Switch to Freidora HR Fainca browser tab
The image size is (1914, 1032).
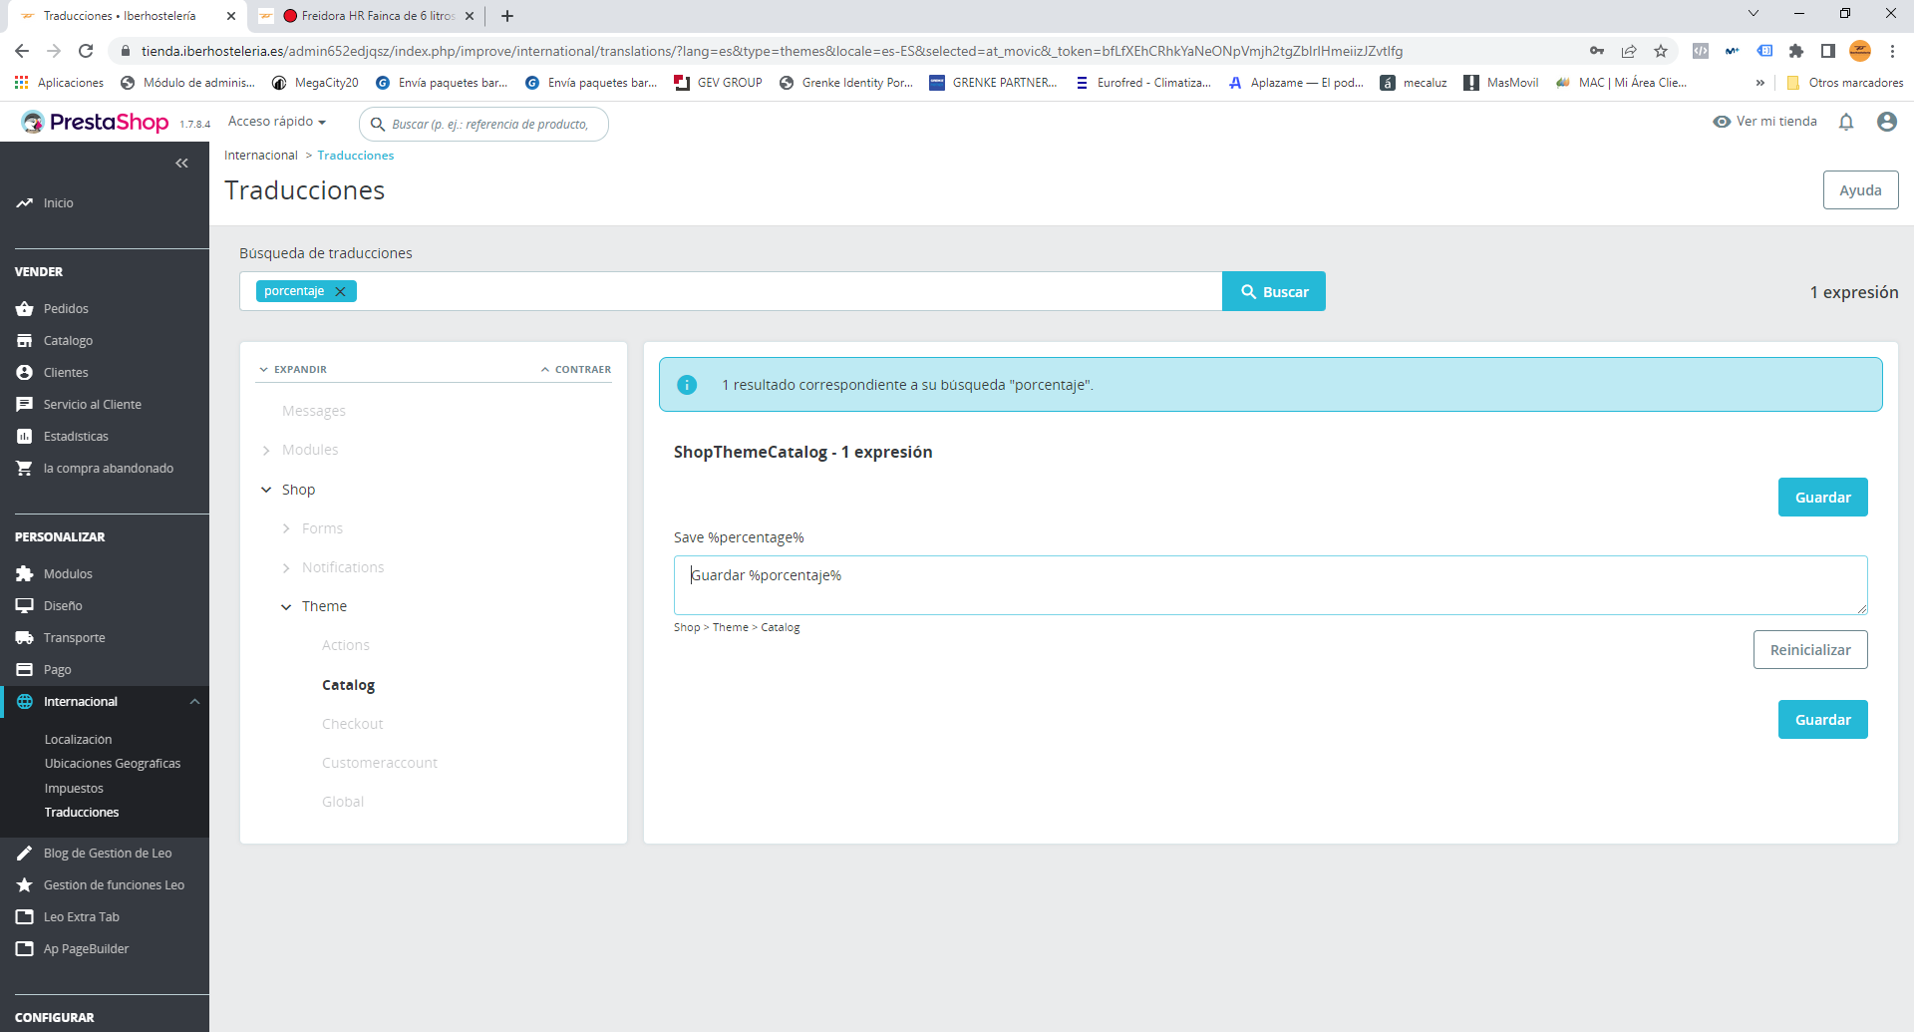coord(366,16)
